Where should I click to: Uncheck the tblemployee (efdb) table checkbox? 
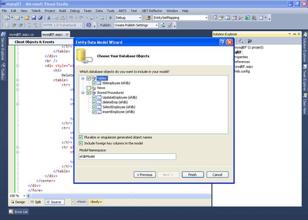tap(94, 83)
